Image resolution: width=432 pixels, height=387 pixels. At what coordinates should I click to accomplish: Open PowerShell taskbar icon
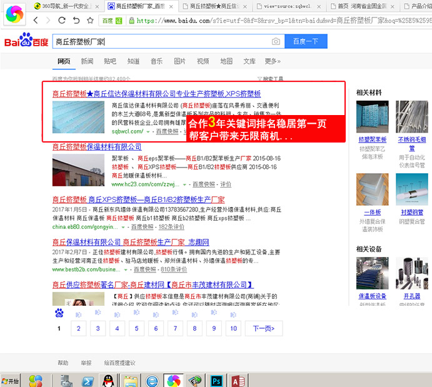(x=88, y=381)
